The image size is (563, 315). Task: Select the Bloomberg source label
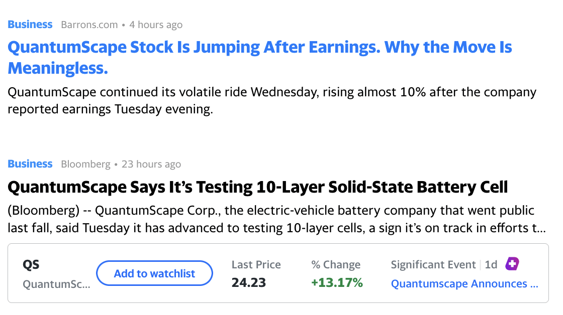85,164
